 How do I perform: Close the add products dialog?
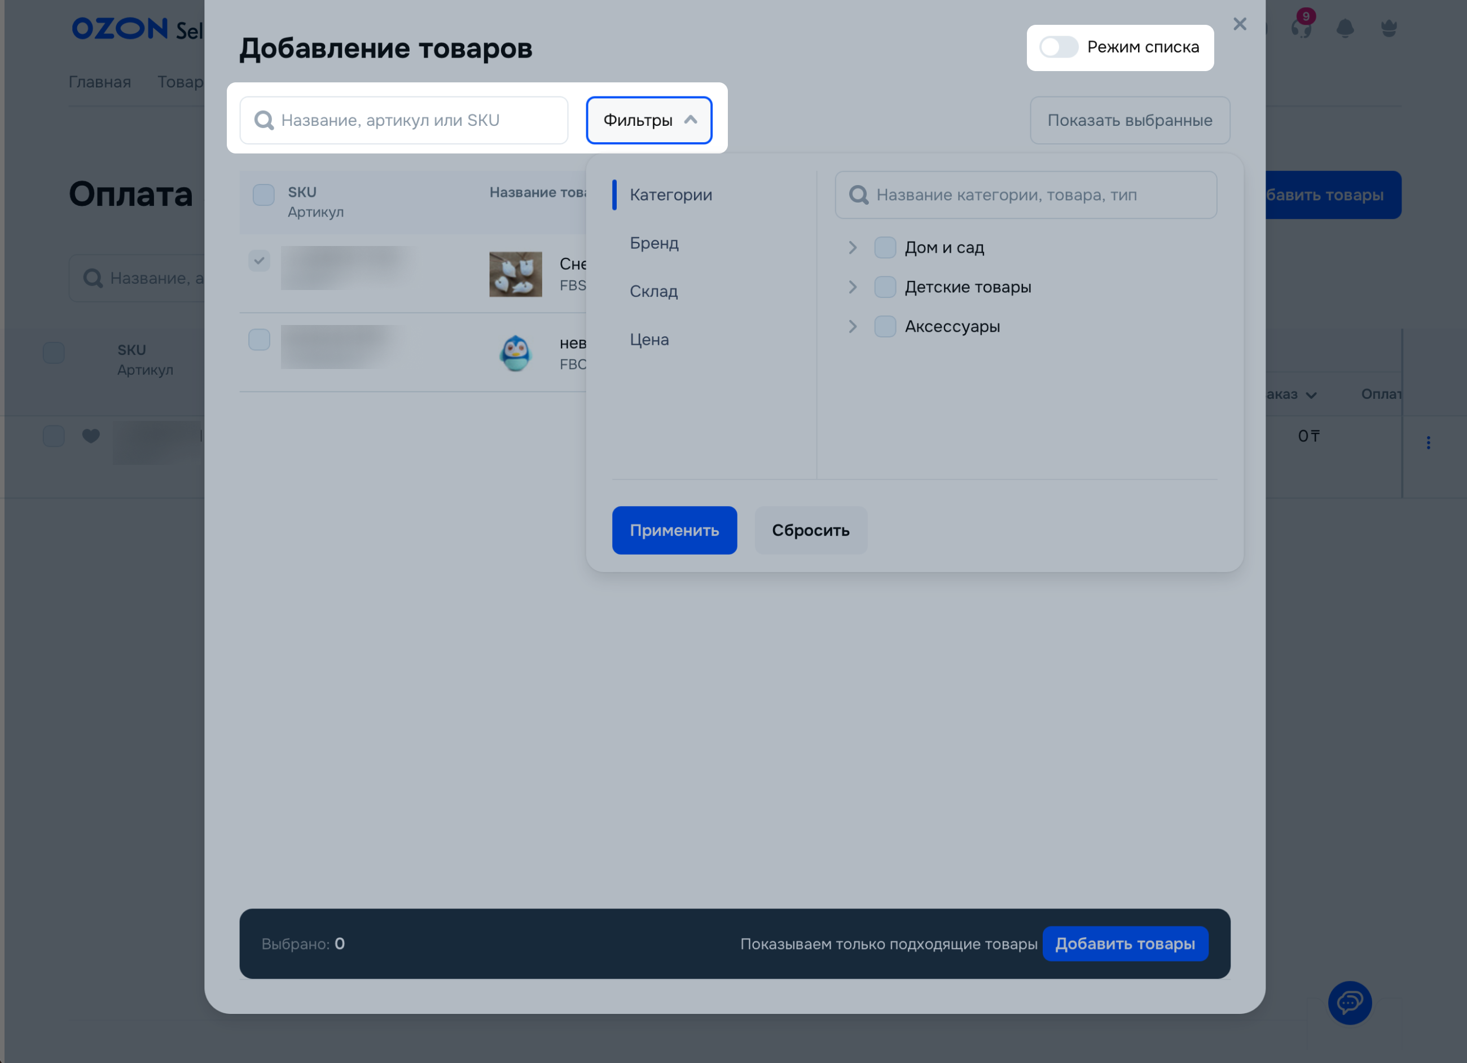coord(1239,25)
